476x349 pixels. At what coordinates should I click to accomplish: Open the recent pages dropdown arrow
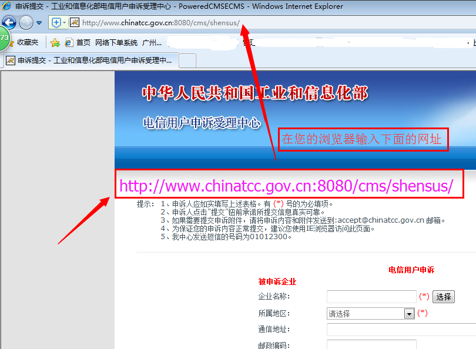(39, 23)
